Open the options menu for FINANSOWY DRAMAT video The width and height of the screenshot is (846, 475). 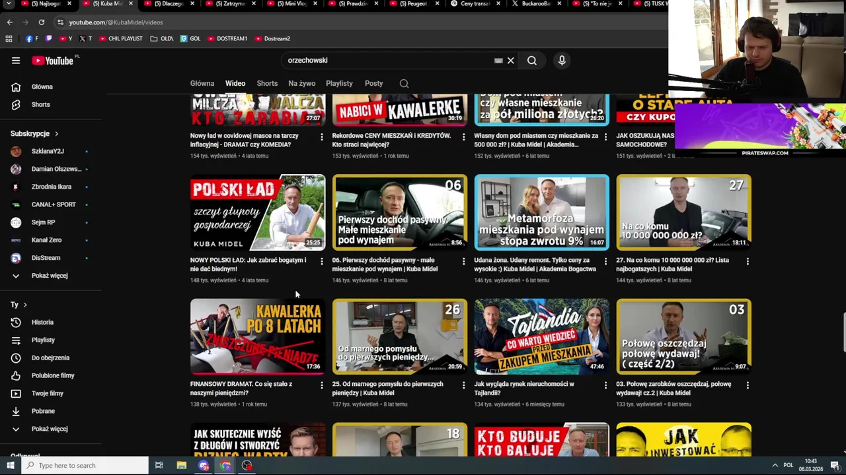[322, 385]
